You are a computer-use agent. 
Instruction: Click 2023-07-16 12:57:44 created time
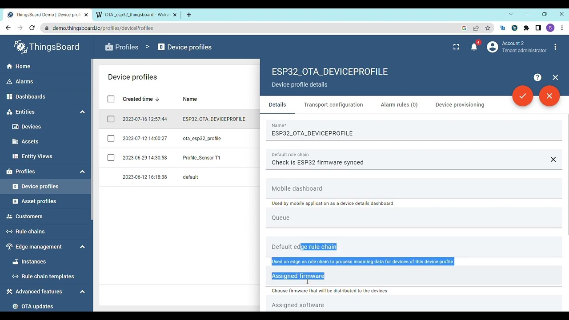[145, 119]
